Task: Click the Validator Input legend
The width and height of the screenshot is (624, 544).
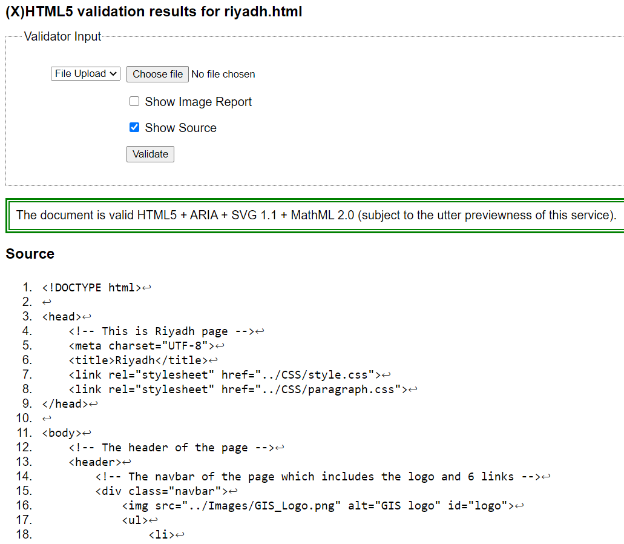Action: tap(62, 37)
